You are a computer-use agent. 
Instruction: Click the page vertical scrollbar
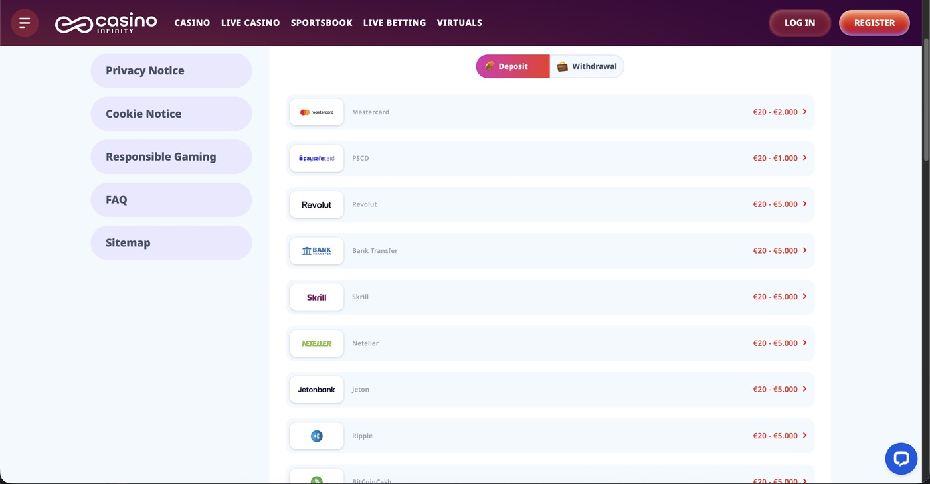(x=926, y=100)
